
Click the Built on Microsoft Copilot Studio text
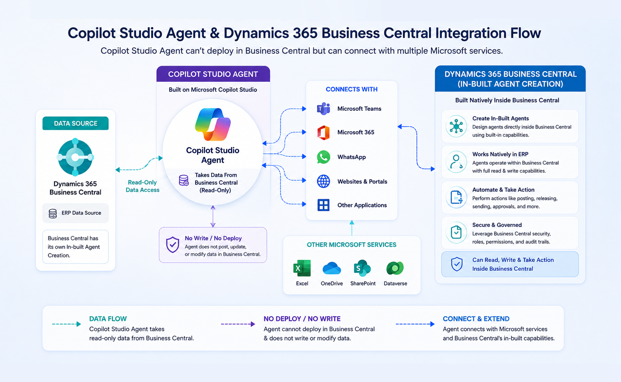click(213, 90)
